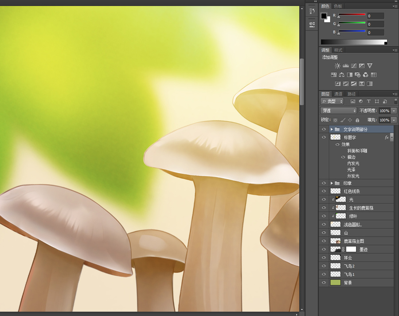
Task: Click the R channel value field
Action: [x=376, y=16]
